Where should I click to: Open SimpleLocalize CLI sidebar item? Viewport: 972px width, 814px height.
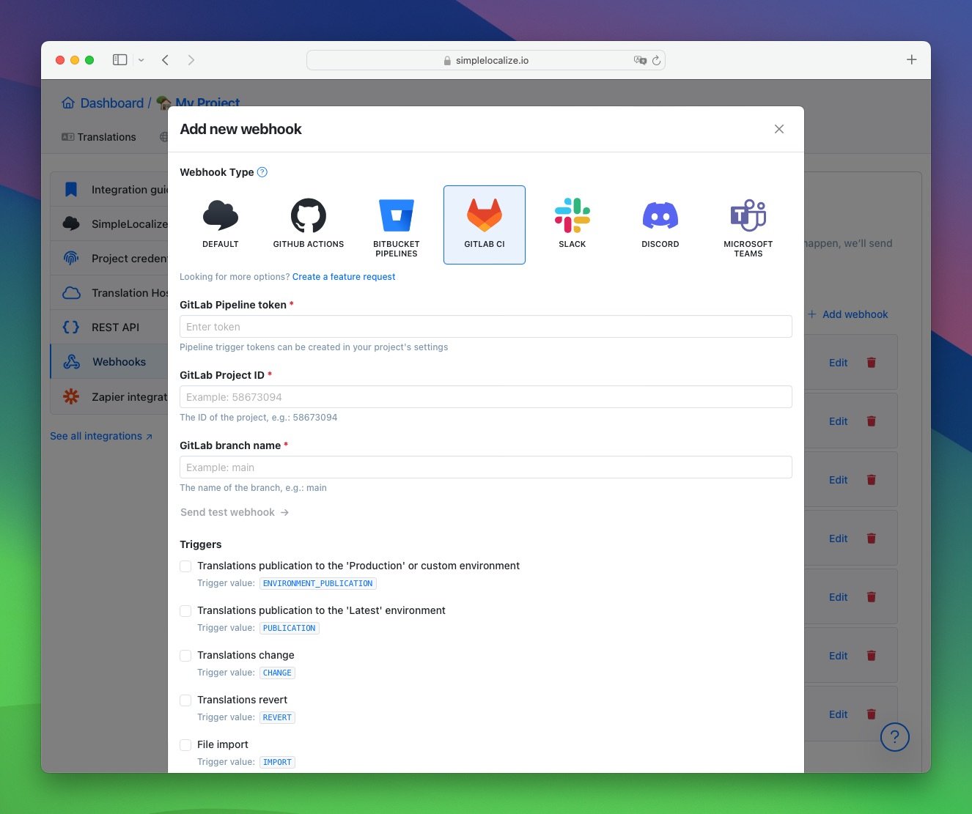[x=110, y=224]
